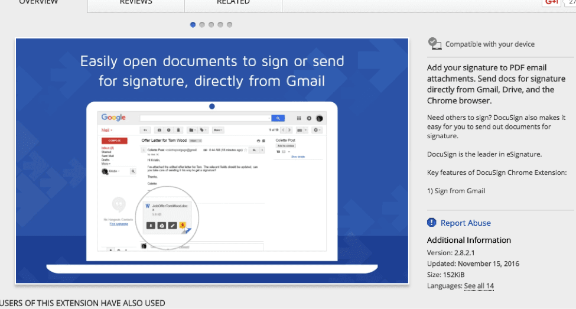This screenshot has width=576, height=309.
Task: Click the Report Abuse link
Action: click(466, 223)
